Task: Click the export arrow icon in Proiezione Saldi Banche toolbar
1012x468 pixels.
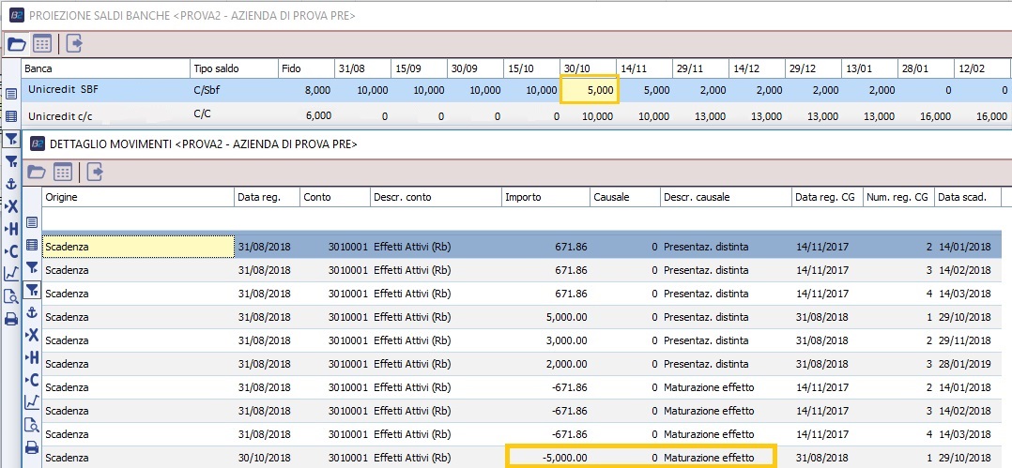Action: (x=74, y=44)
